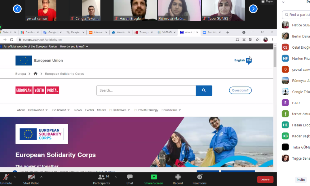310x186 pixels.
Task: Expand video options caret beside Start Video
Action: [41, 177]
